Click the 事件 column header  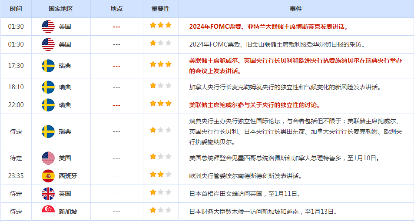(296, 9)
